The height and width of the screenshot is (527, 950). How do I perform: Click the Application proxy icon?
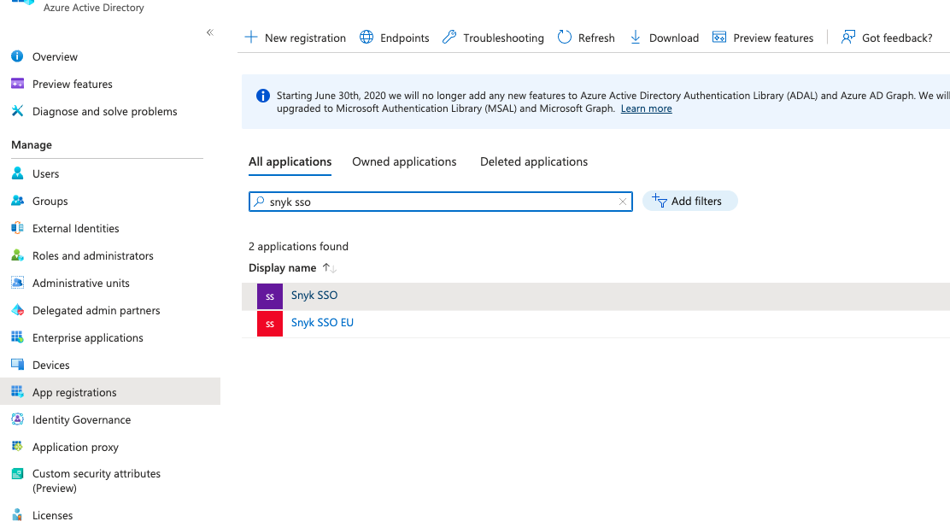18,447
